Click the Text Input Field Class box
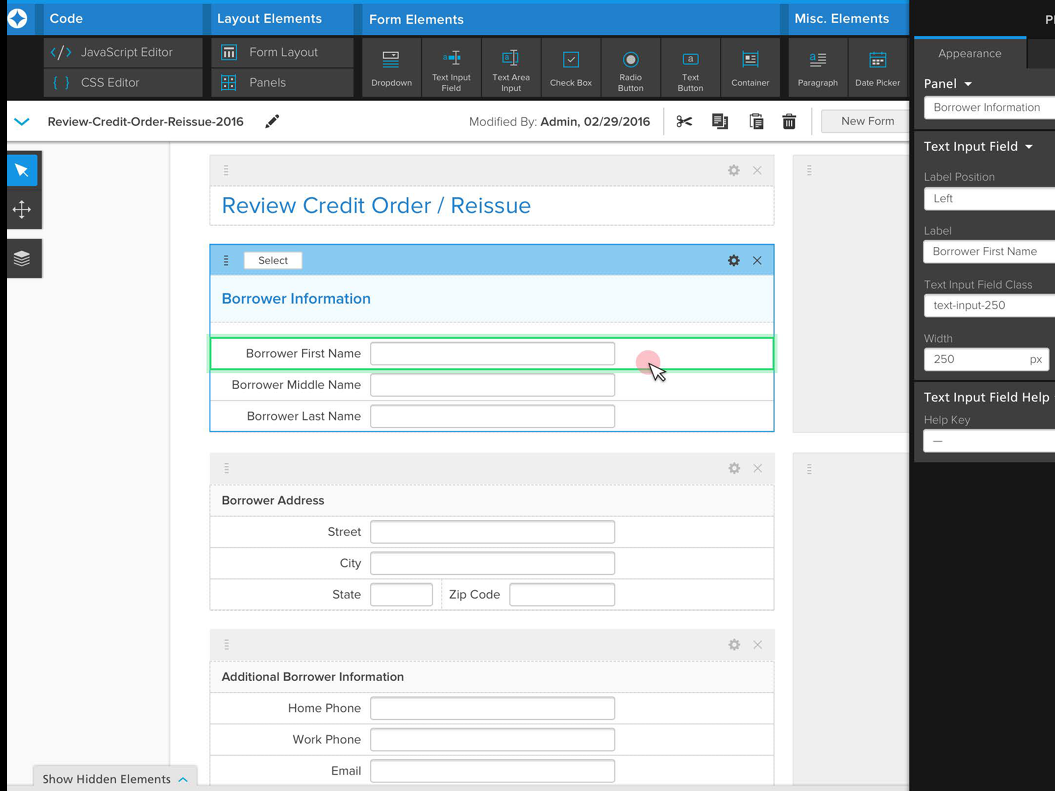 (989, 305)
